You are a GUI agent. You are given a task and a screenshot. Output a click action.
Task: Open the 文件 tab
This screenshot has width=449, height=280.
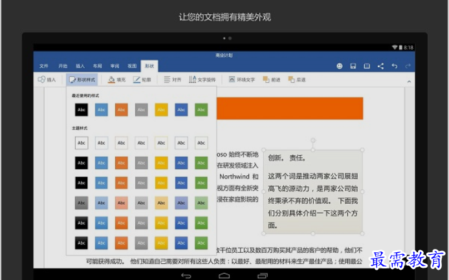44,66
